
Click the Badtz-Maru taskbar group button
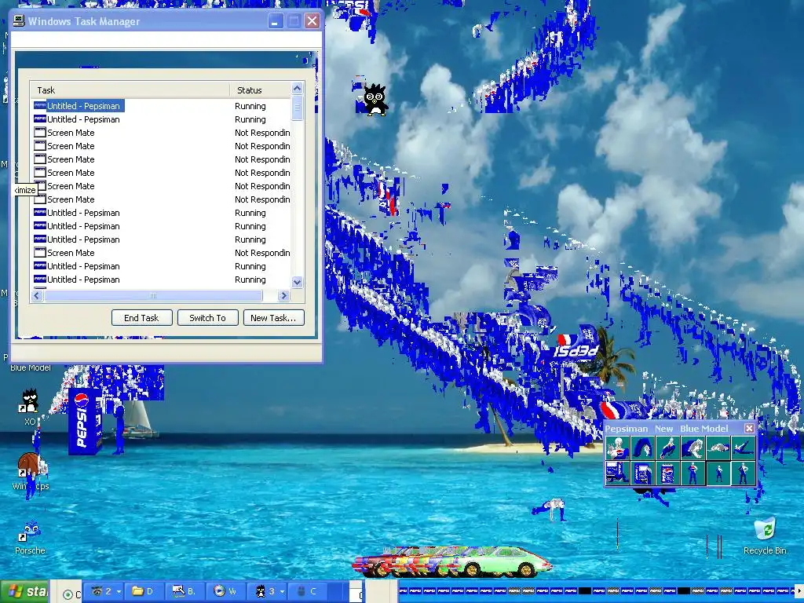pos(267,591)
